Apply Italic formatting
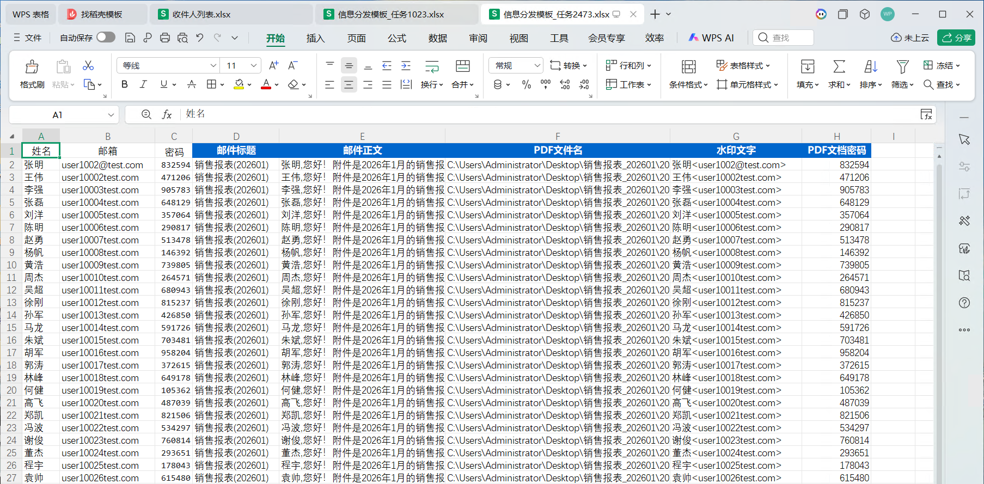Viewport: 984px width, 484px height. click(x=143, y=84)
